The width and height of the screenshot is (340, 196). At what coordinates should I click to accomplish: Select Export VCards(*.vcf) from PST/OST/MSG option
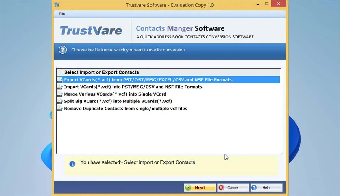168,80
